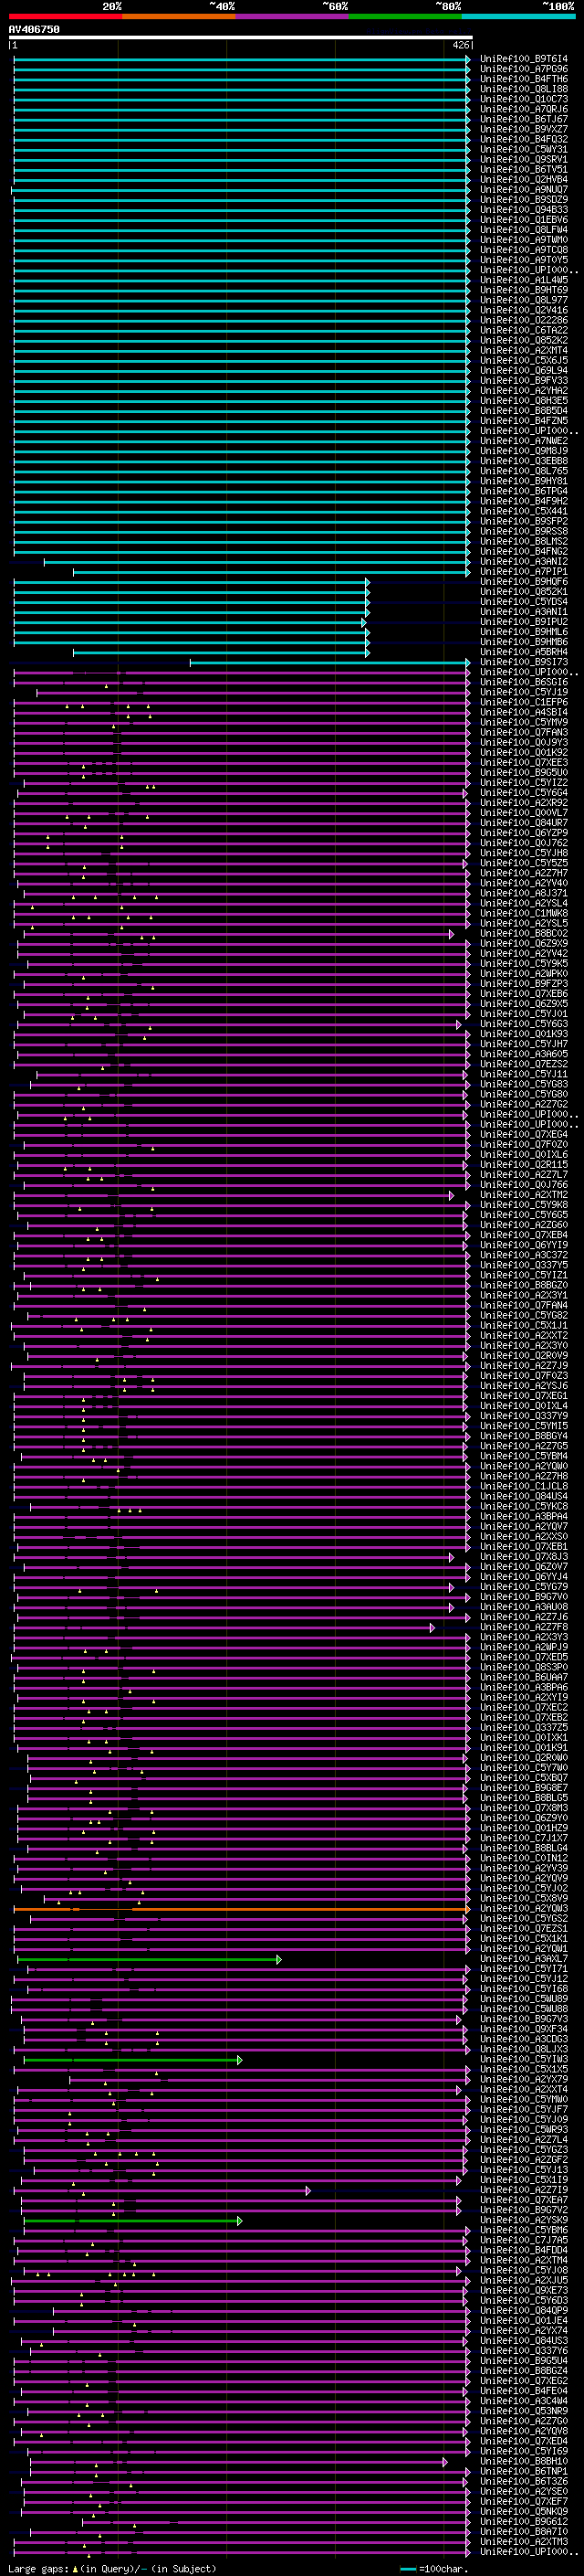Viewport: 584px width, 2576px height.
Task: Click the cyan ~100% identity legend bar
Action: click(x=518, y=16)
